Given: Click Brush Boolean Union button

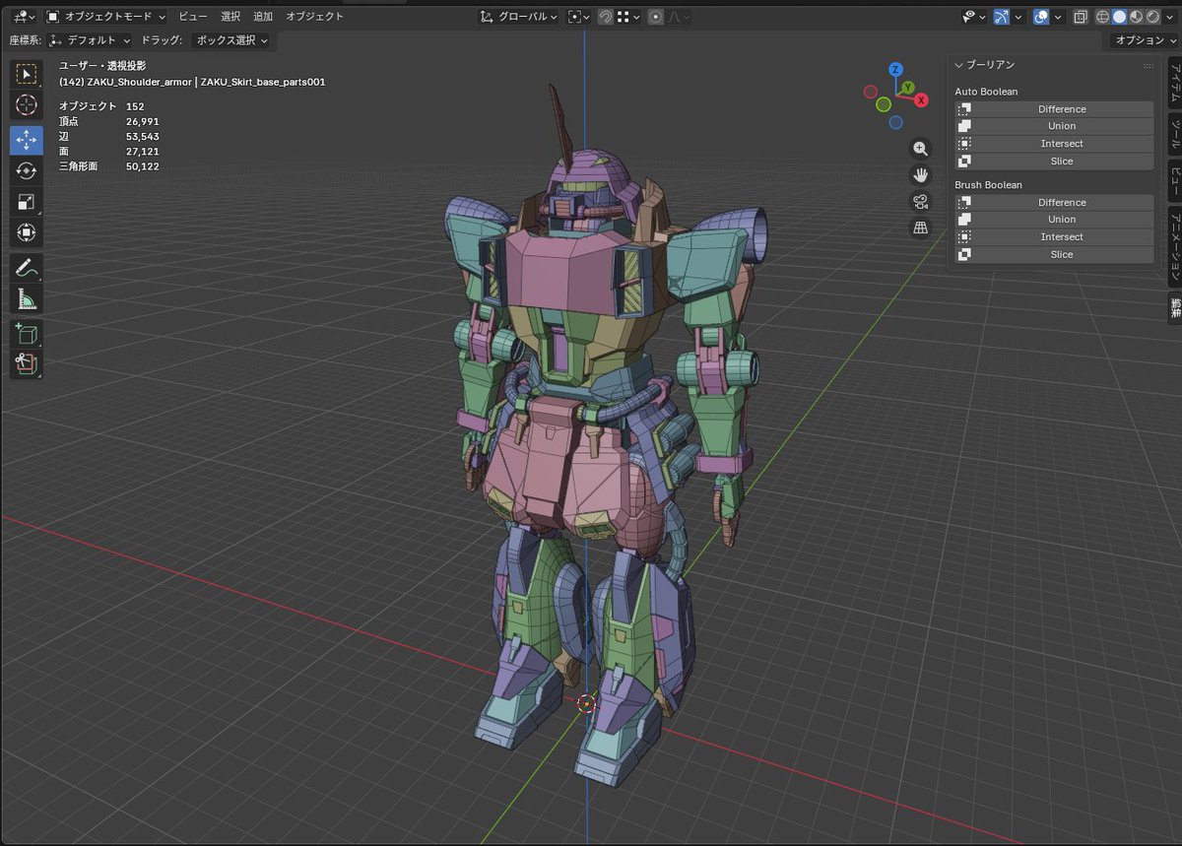Looking at the screenshot, I should (x=1061, y=220).
